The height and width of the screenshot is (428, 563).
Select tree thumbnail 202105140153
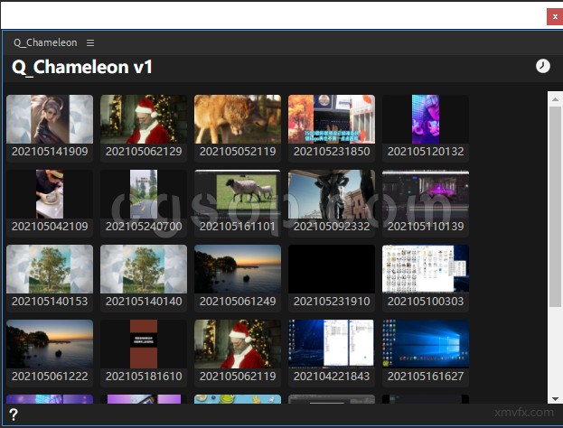pyautogui.click(x=50, y=276)
